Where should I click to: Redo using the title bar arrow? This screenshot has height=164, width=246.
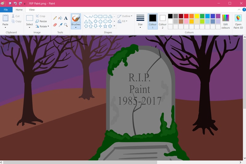20,3
